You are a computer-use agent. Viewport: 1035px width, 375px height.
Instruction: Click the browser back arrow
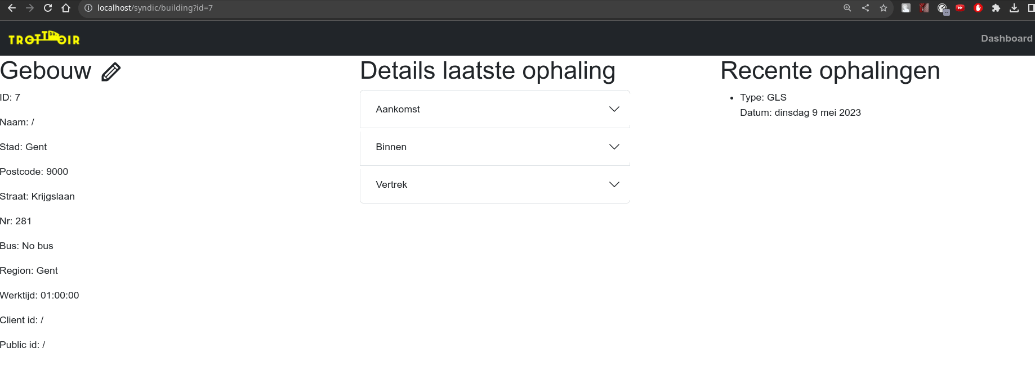[12, 8]
